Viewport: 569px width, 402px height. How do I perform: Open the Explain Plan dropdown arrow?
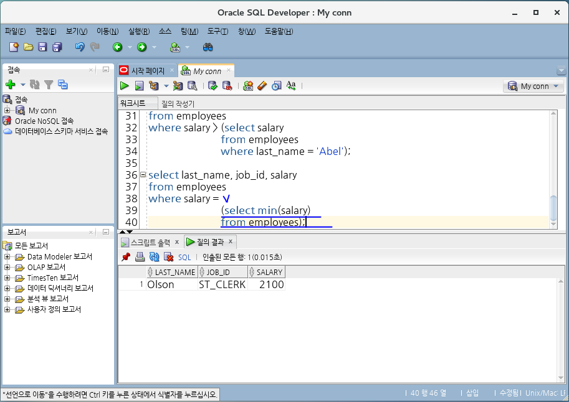coord(166,86)
